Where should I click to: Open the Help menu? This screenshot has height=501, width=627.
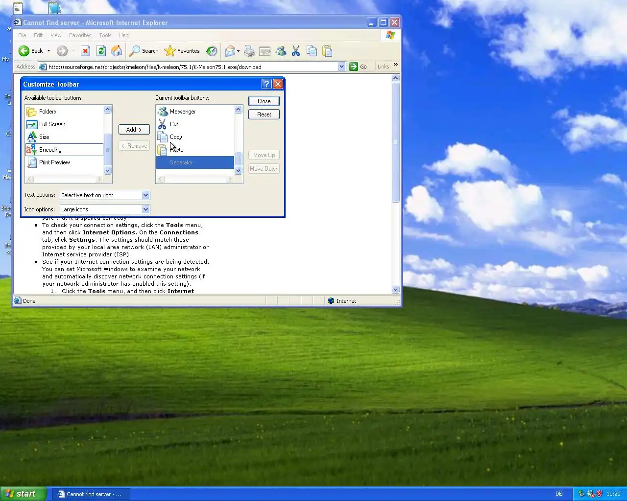click(124, 35)
